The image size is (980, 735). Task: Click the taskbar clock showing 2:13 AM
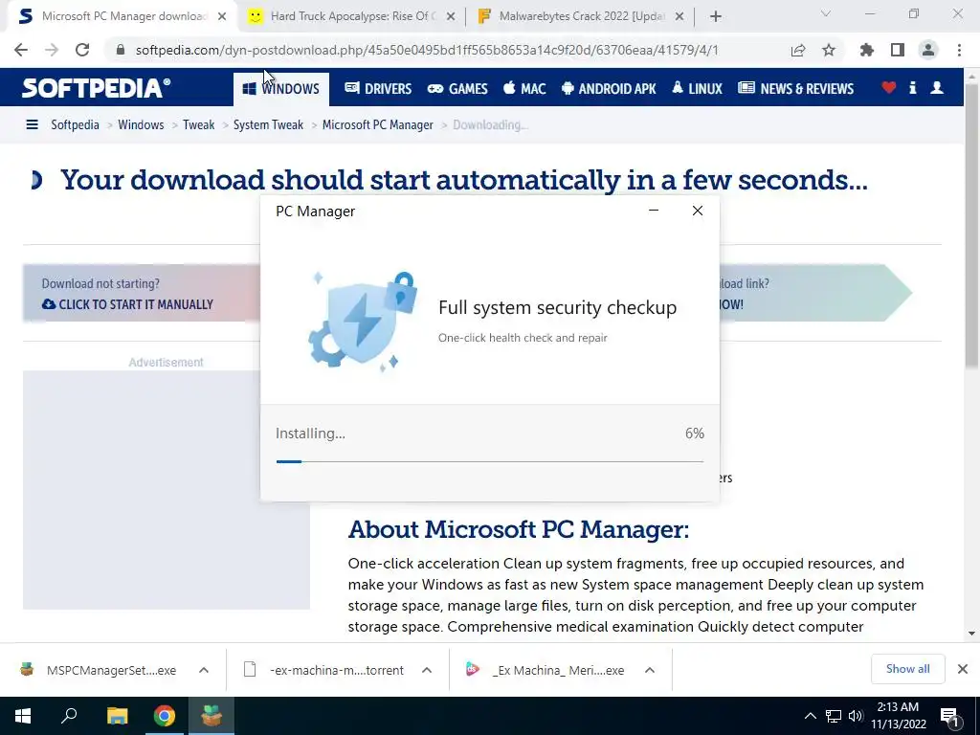coord(898,716)
